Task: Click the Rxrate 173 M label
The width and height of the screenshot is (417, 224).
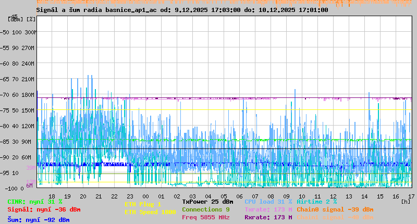Action: tap(268, 217)
